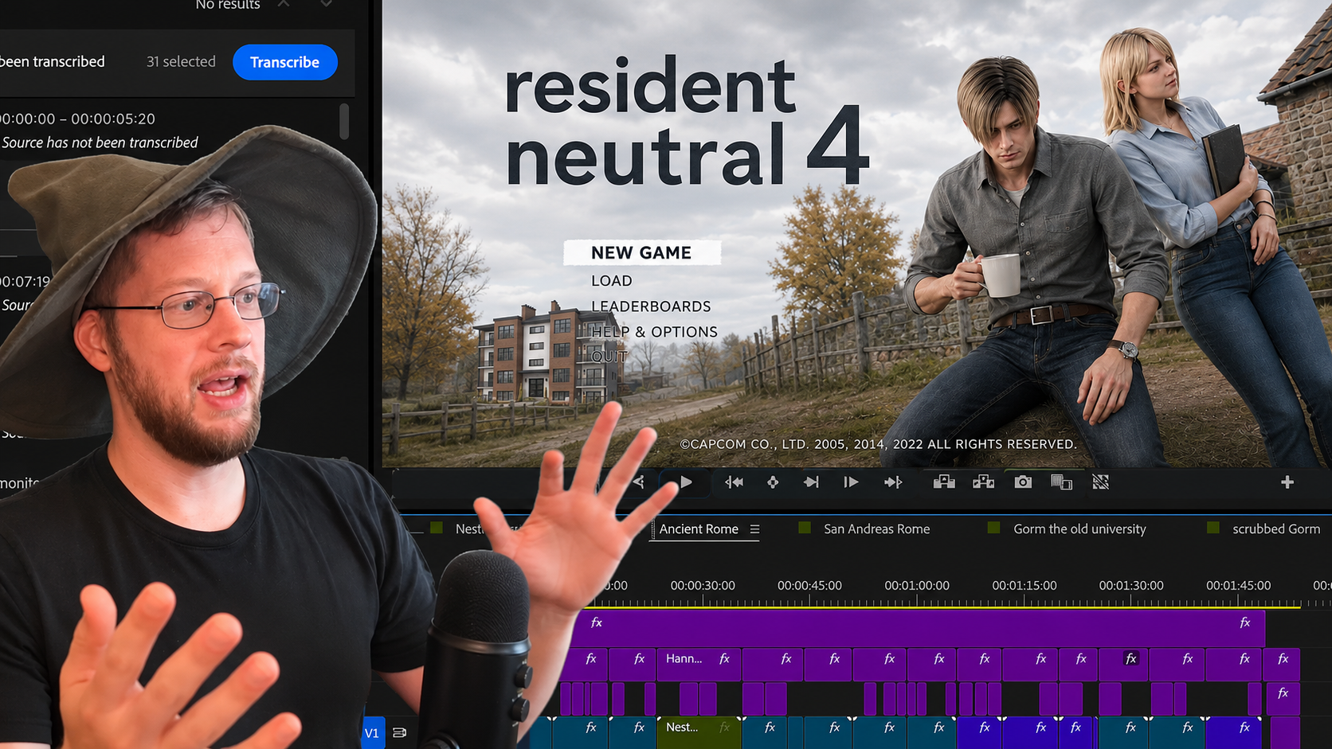Click the Extract icon next to Lift
The width and height of the screenshot is (1332, 749).
click(x=983, y=482)
